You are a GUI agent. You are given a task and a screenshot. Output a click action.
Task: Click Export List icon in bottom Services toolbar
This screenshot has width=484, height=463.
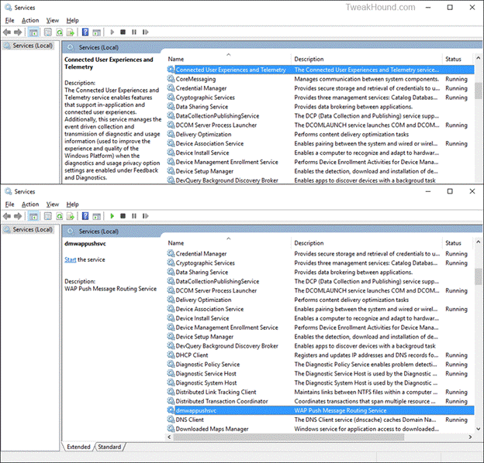[71, 216]
